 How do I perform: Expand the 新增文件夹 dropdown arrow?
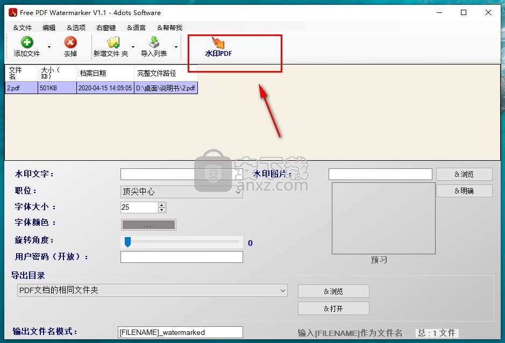(133, 47)
